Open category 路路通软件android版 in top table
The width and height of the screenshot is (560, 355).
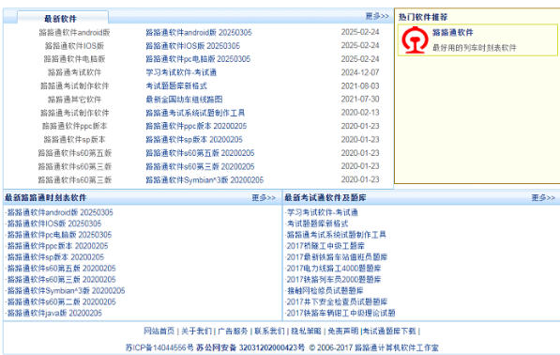(74, 33)
